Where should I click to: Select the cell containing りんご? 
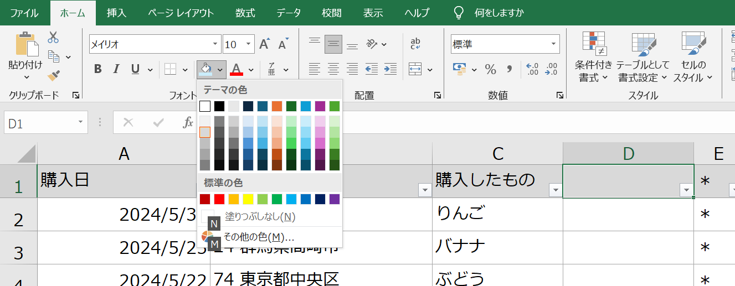point(497,215)
